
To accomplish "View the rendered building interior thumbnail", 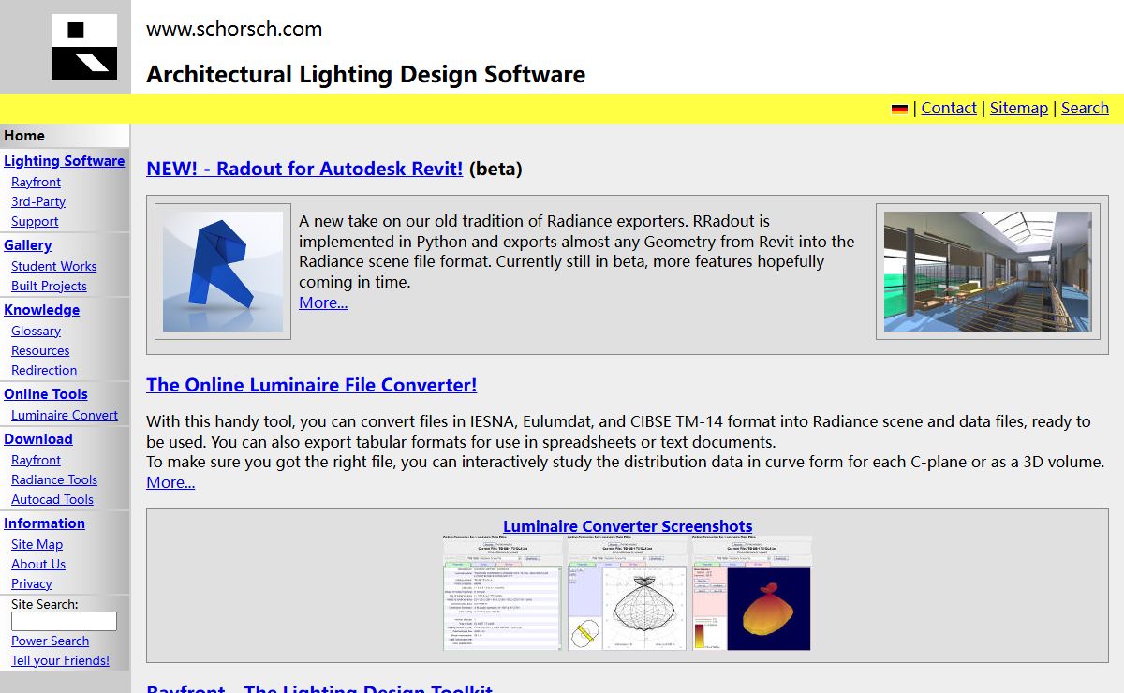I will [x=988, y=272].
